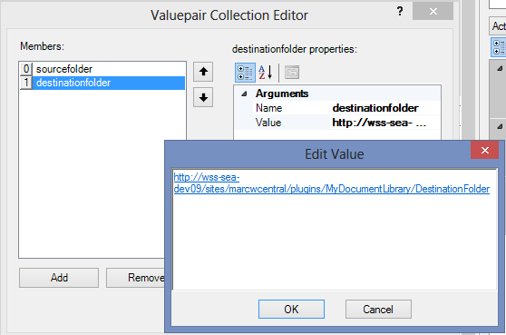The height and width of the screenshot is (335, 506).
Task: Collapse the Arguments category
Action: pyautogui.click(x=244, y=94)
